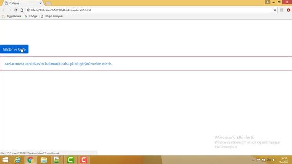Open the notepad editor taskbar icon
This screenshot has width=292, height=164.
point(57,160)
